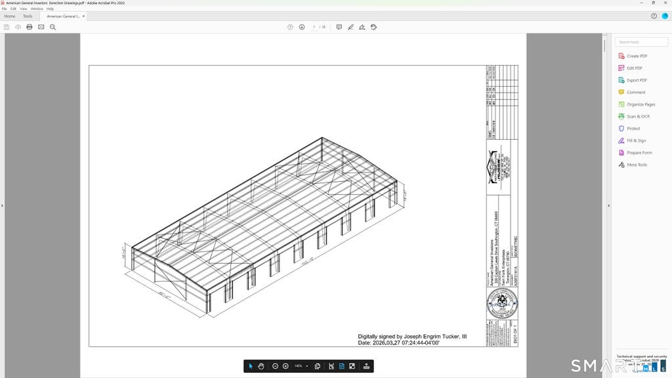
Task: Click the page number input field
Action: pos(314,27)
